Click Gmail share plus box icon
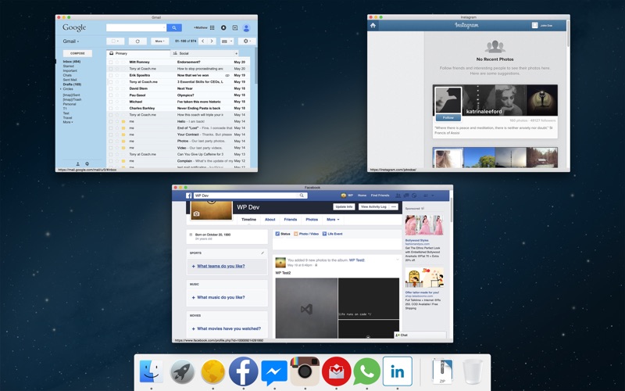The height and width of the screenshot is (391, 625). 235,27
